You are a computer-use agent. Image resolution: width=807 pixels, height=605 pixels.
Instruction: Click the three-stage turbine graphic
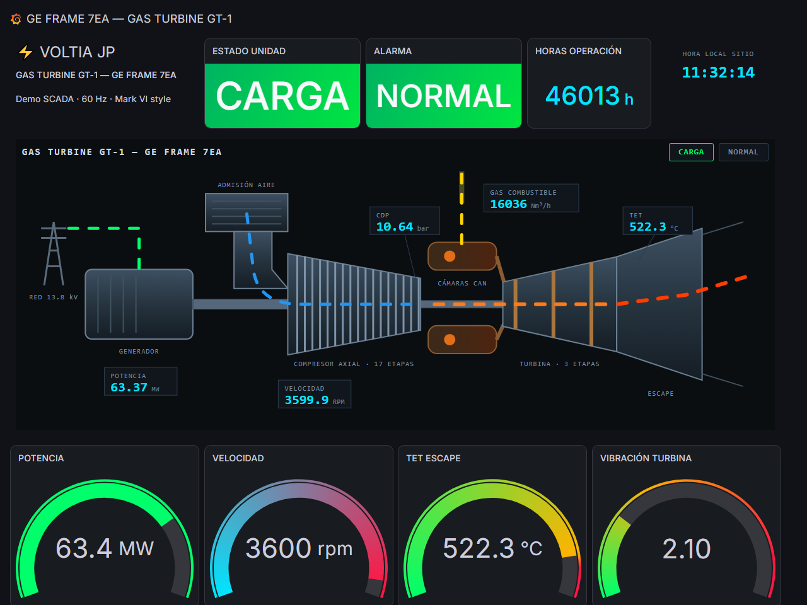click(560, 304)
